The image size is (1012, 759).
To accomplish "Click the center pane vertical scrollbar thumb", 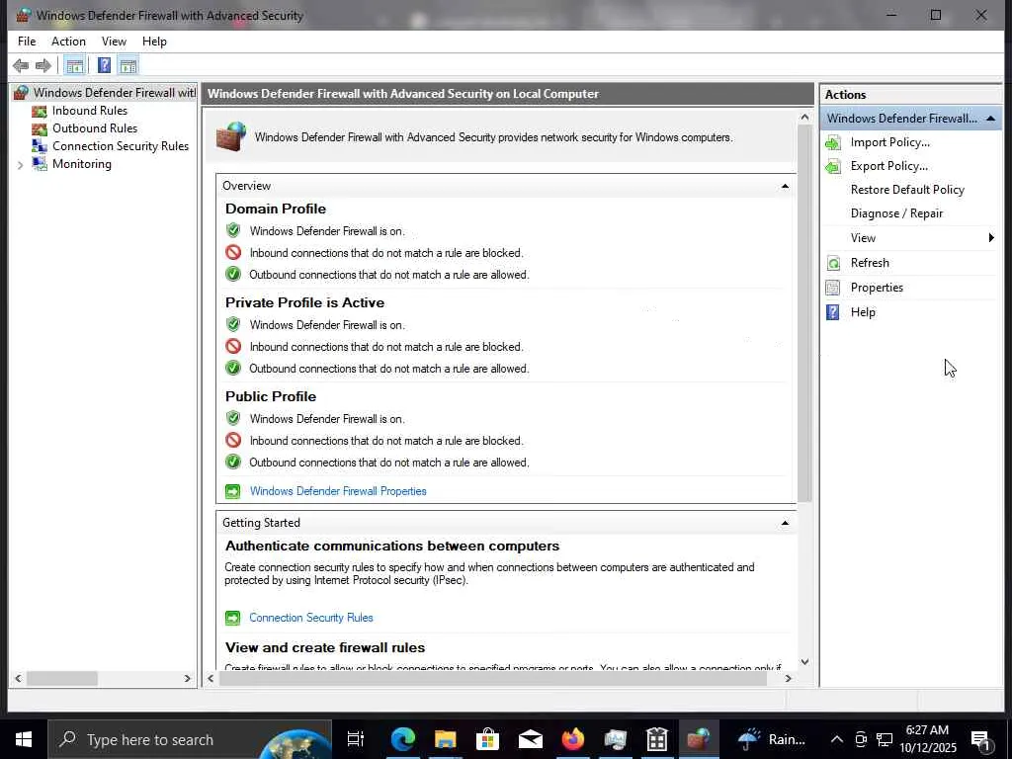I will coord(804,313).
